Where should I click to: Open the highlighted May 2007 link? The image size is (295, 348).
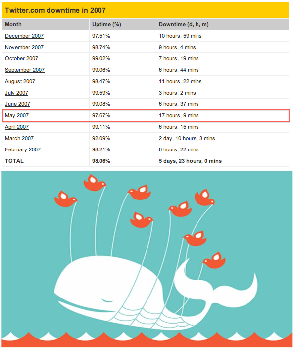(17, 115)
